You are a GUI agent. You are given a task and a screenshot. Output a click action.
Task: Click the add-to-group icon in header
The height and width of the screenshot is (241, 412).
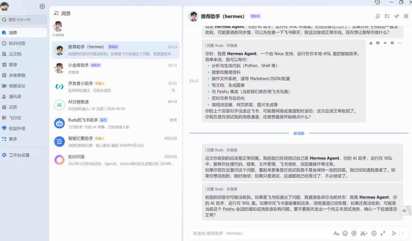click(x=387, y=16)
